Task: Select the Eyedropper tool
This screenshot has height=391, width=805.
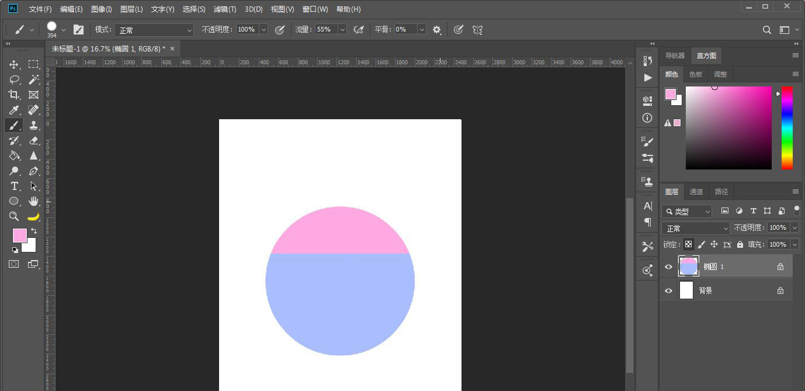Action: 15,110
